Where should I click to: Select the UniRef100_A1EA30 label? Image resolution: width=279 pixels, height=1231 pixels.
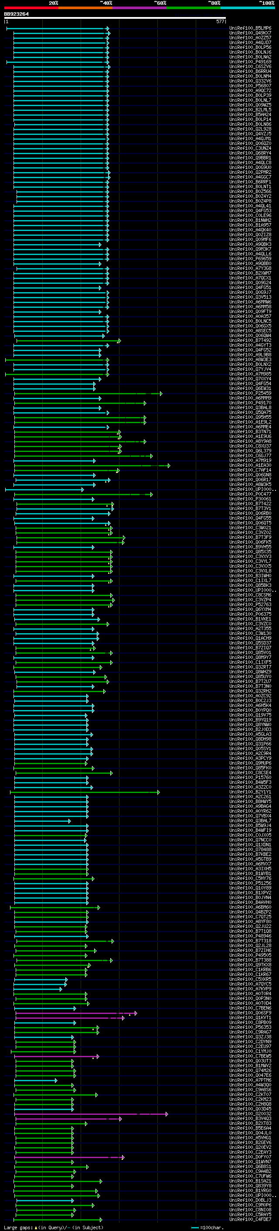250,466
